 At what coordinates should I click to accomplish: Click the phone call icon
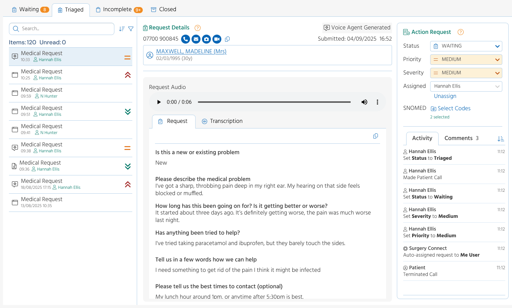[x=185, y=39]
